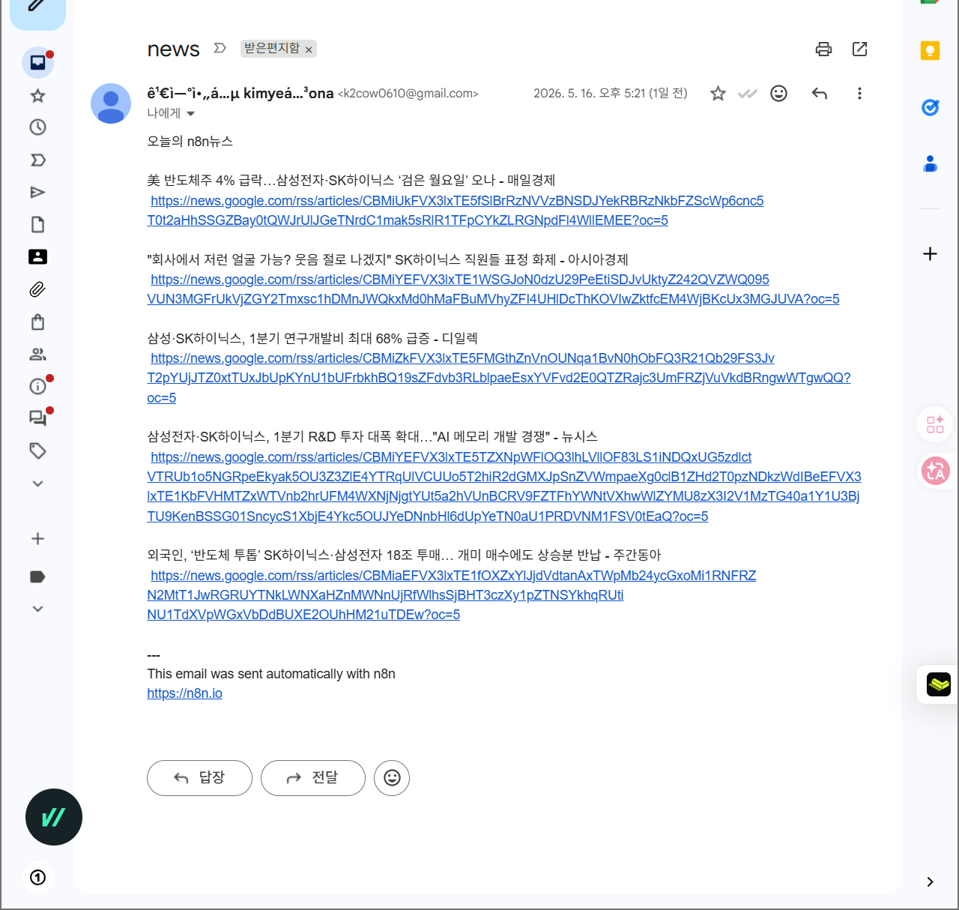The image size is (959, 910).
Task: Click the sender's profile avatar
Action: pos(111,103)
